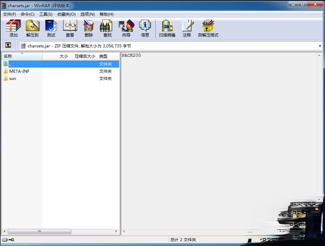
Task: Click the up-folder navigation icon
Action: tap(8, 45)
